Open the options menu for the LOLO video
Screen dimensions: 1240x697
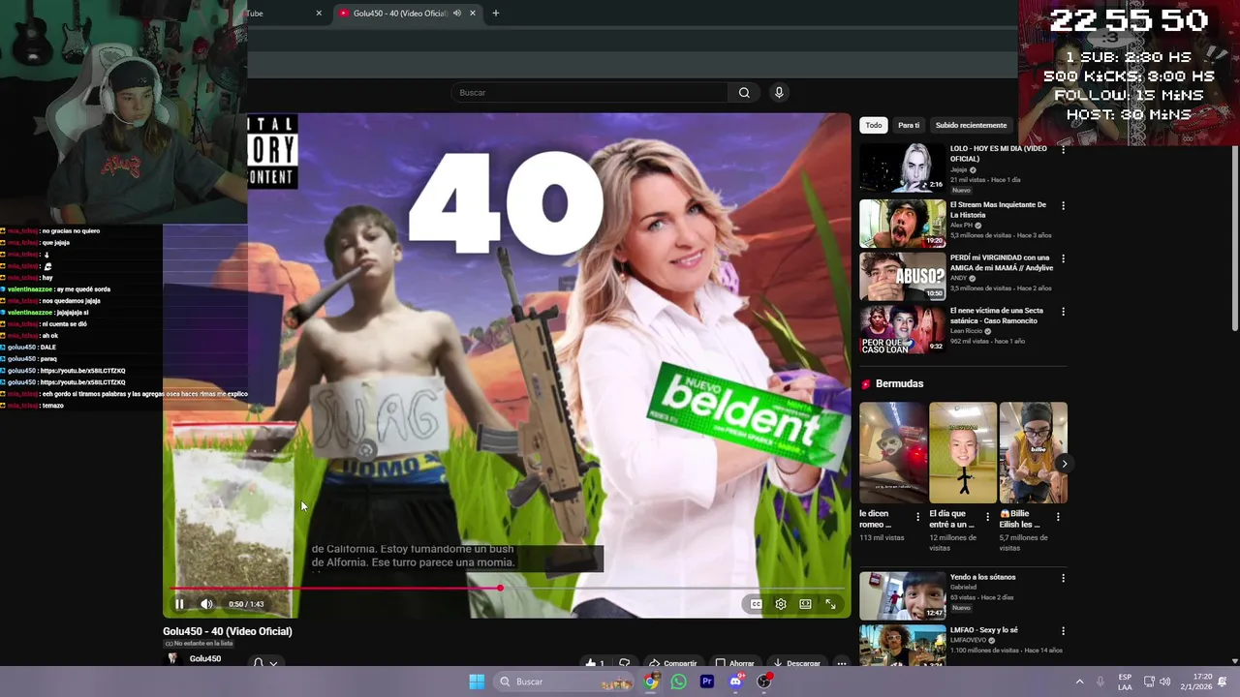click(1063, 151)
